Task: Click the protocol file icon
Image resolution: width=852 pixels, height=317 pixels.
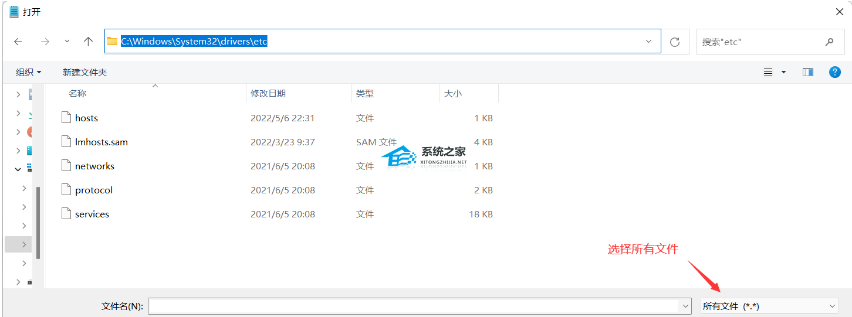Action: coord(66,189)
